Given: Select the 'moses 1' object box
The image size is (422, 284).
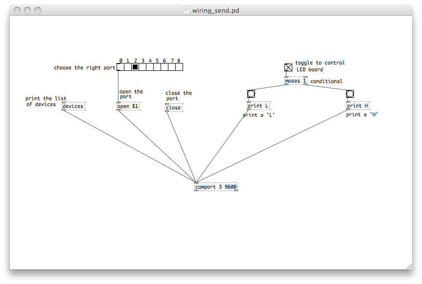Looking at the screenshot, I should pos(296,81).
